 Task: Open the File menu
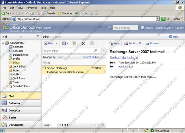[x=4, y=8]
